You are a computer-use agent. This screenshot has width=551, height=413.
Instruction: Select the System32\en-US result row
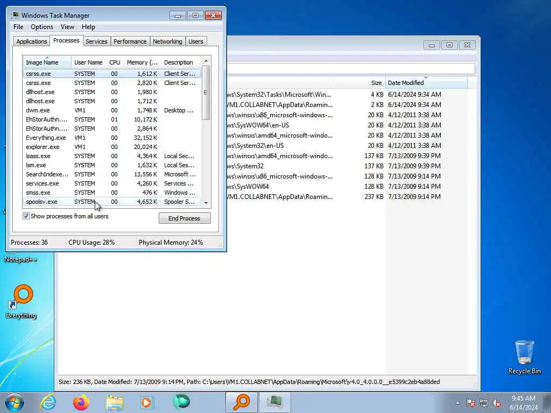[x=347, y=145]
